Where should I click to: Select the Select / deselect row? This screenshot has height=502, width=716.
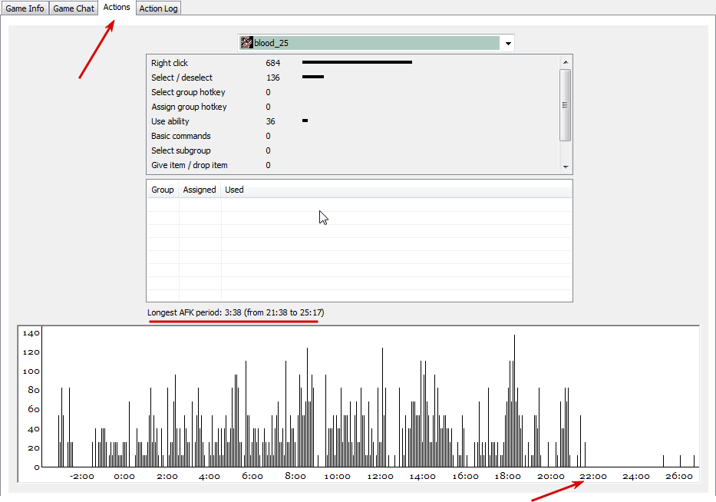coord(352,78)
